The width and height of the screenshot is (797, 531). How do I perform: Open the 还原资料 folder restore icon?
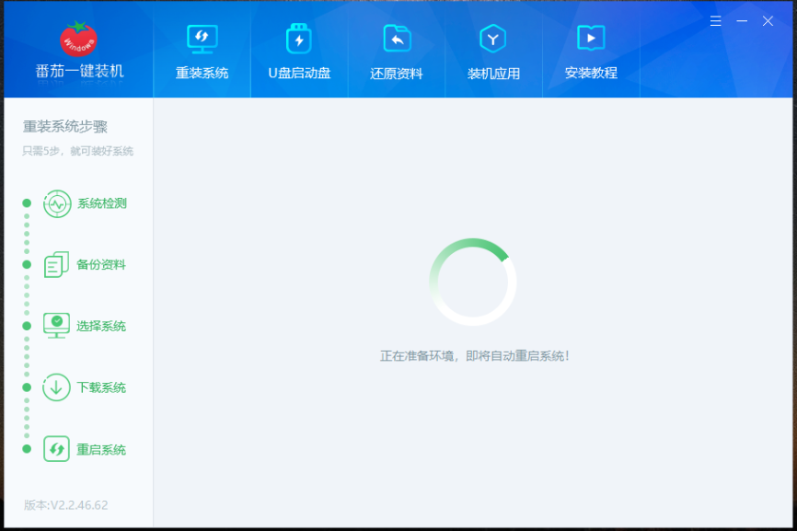click(397, 38)
